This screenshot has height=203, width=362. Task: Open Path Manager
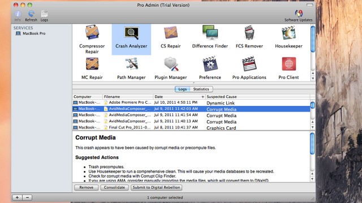[131, 68]
